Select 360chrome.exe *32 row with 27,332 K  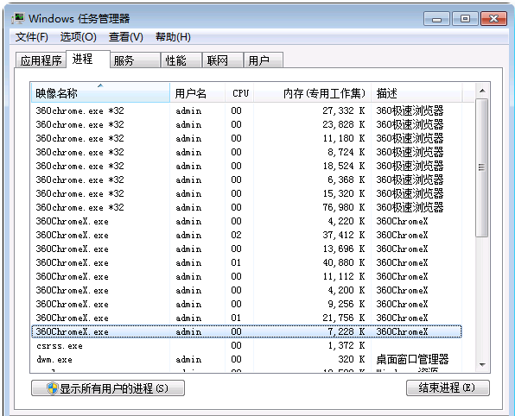[246, 110]
